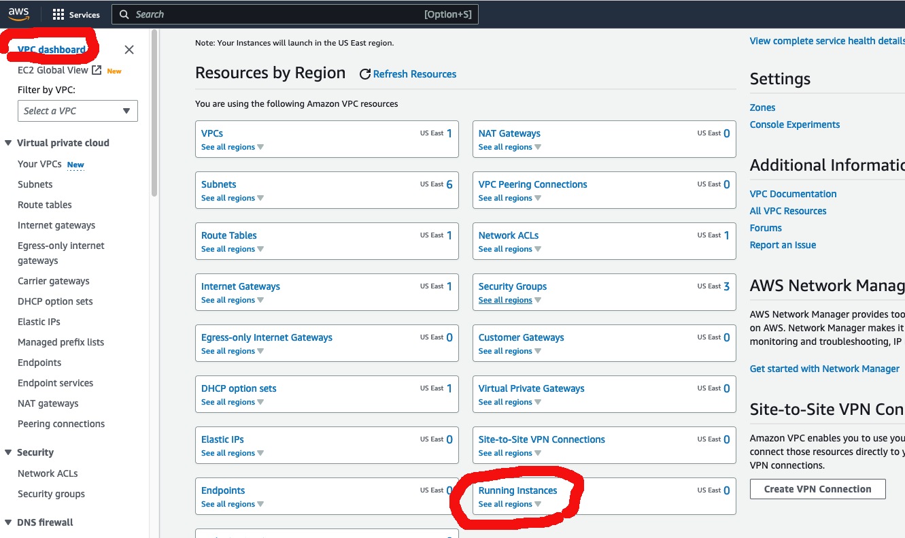Click the sidebar vertical scrollbar
The image size is (905, 538).
coord(154,116)
